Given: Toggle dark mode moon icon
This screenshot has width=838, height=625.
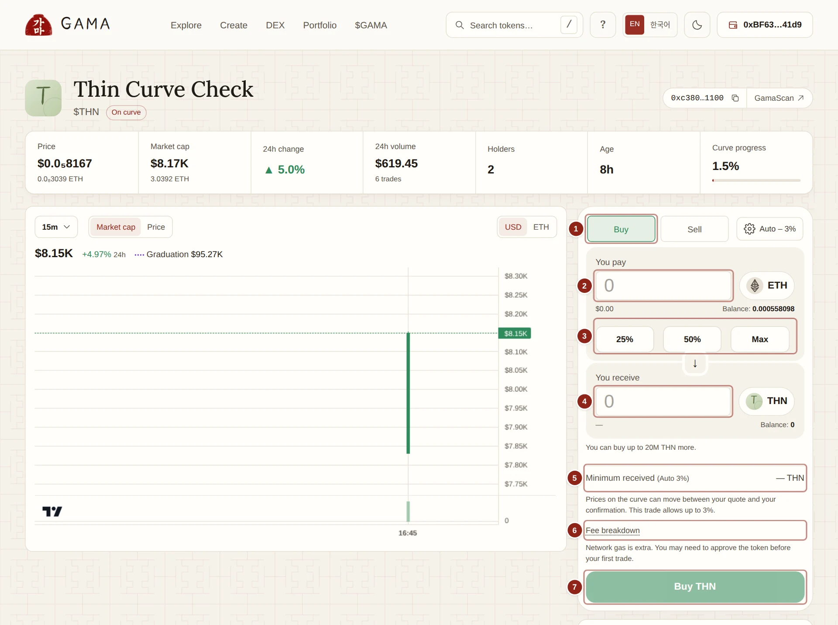Looking at the screenshot, I should coord(697,25).
